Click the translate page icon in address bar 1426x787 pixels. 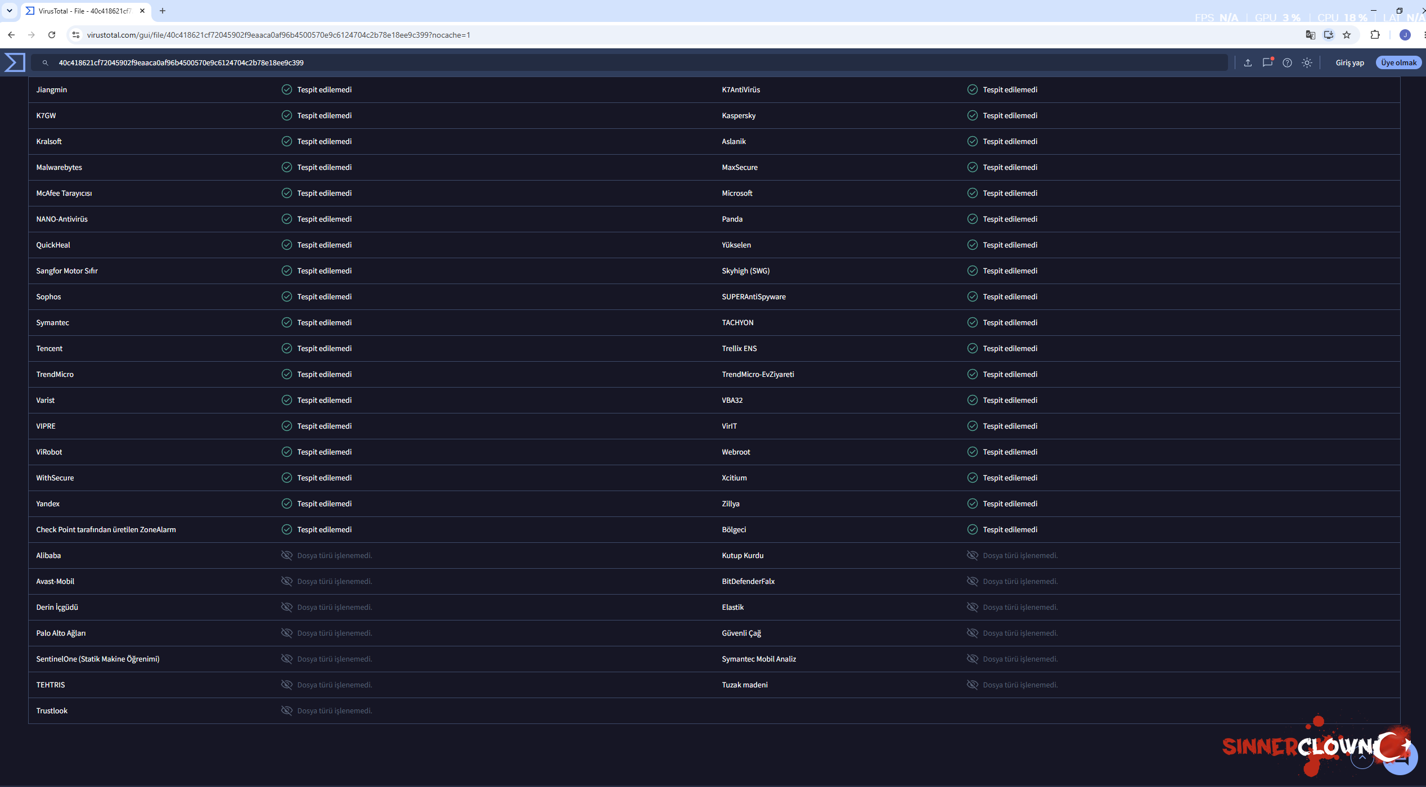click(1310, 35)
